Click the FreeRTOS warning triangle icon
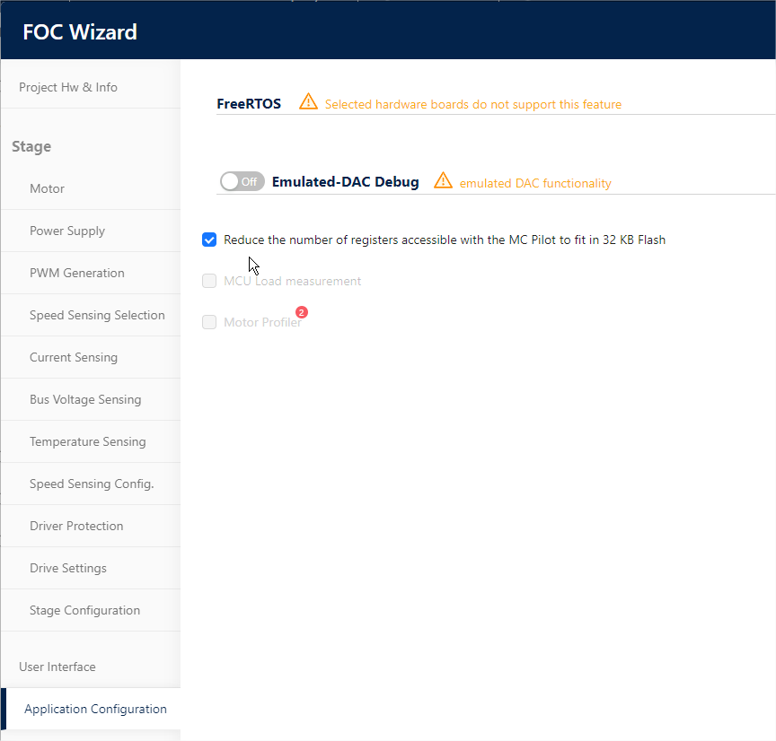Image resolution: width=776 pixels, height=741 pixels. [x=308, y=101]
